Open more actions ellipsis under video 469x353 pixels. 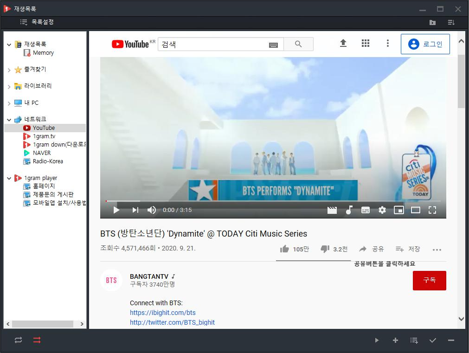[437, 250]
